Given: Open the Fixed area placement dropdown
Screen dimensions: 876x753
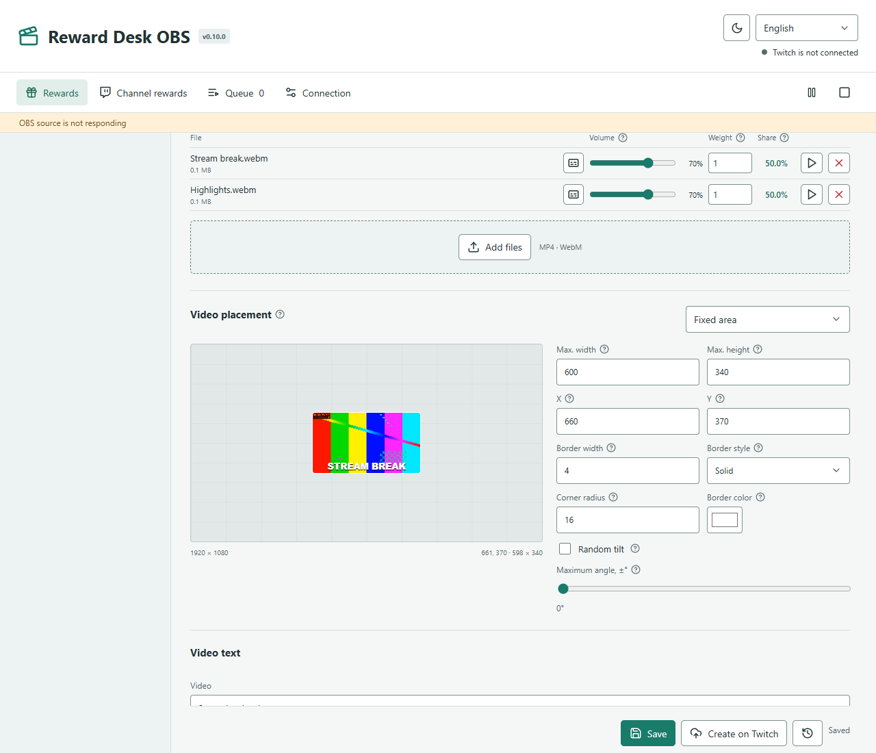Looking at the screenshot, I should 768,320.
